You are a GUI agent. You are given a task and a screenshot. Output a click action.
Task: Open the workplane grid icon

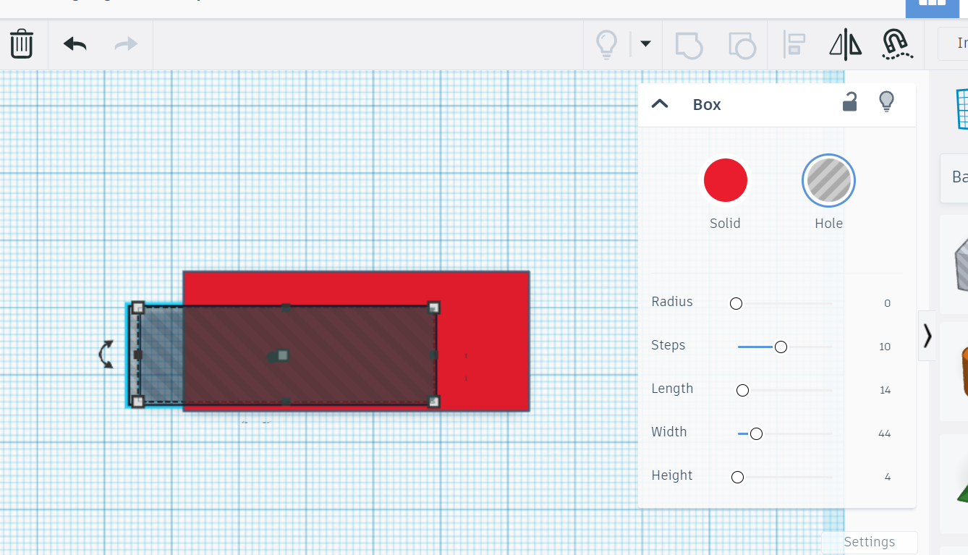click(x=962, y=109)
